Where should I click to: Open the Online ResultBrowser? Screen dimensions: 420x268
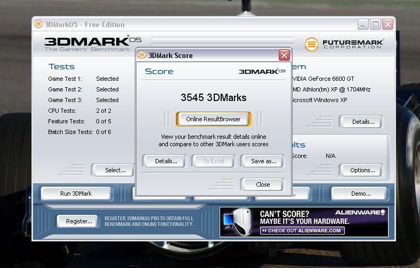214,119
